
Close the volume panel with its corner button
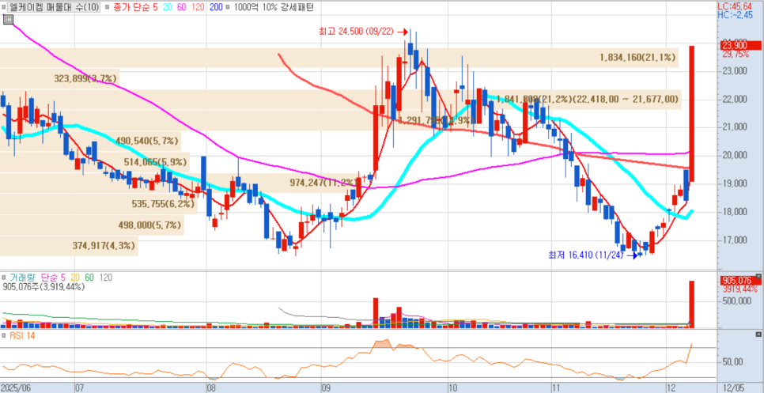pos(758,276)
